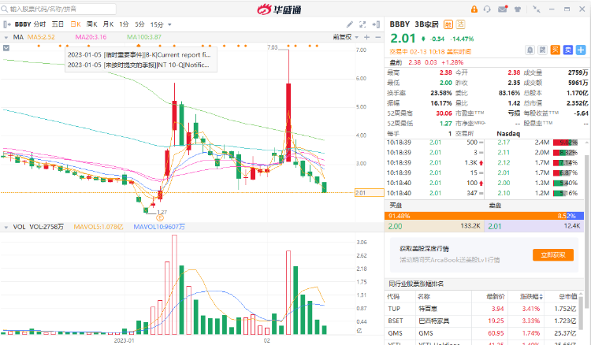Click MA5:2.52 indicator label

click(x=41, y=37)
